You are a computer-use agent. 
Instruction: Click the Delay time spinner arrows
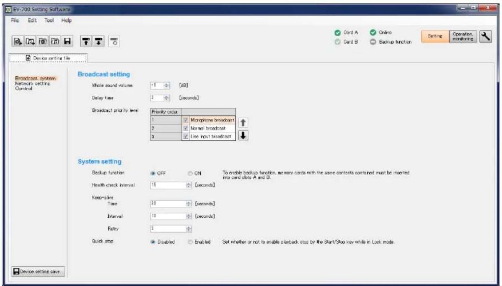(166, 98)
